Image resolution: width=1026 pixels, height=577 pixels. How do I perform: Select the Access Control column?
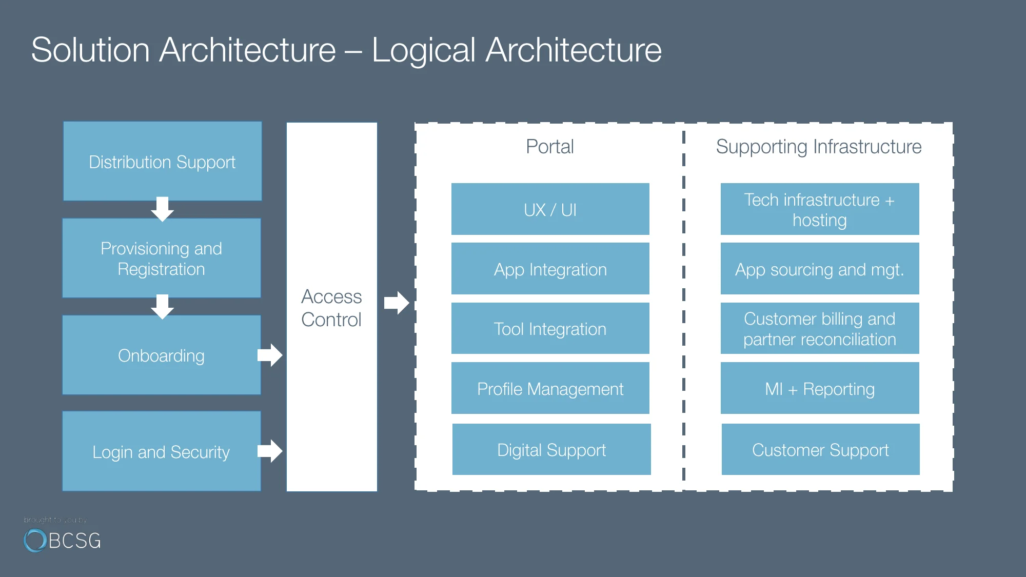click(331, 308)
